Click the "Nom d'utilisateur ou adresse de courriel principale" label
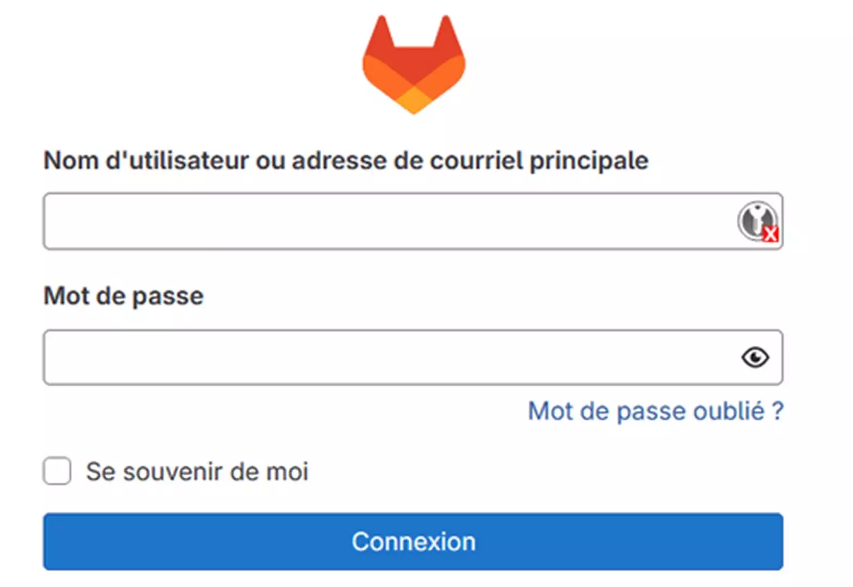853x587 pixels. pos(346,160)
